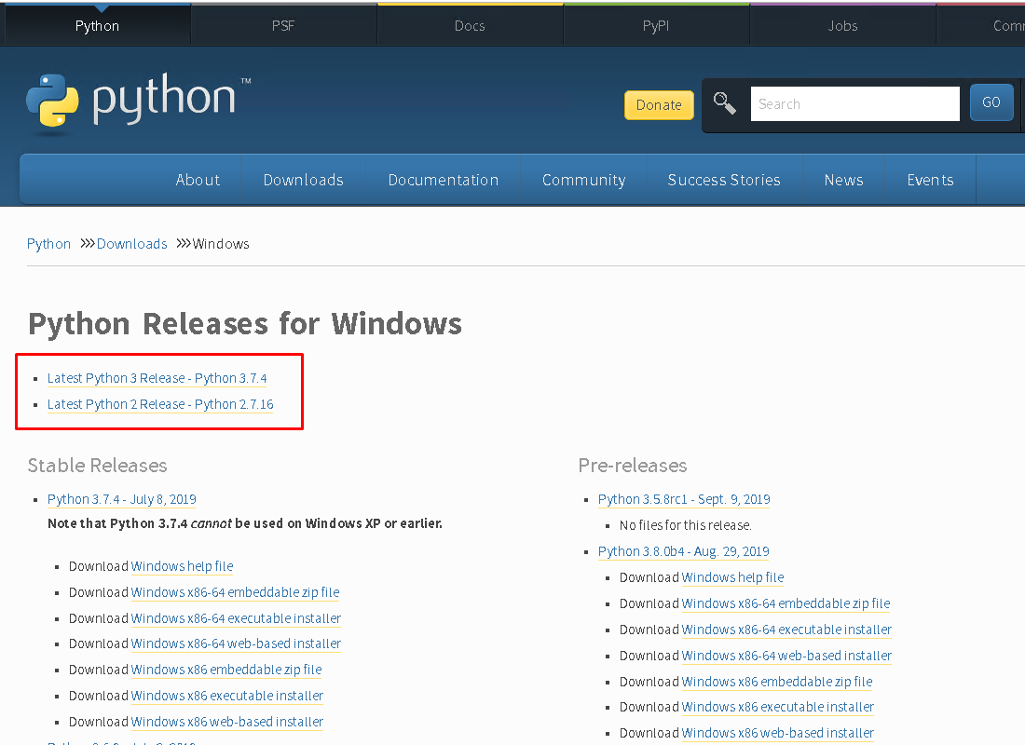Go to the PyPI top tab
This screenshot has height=745, width=1025.
(656, 26)
